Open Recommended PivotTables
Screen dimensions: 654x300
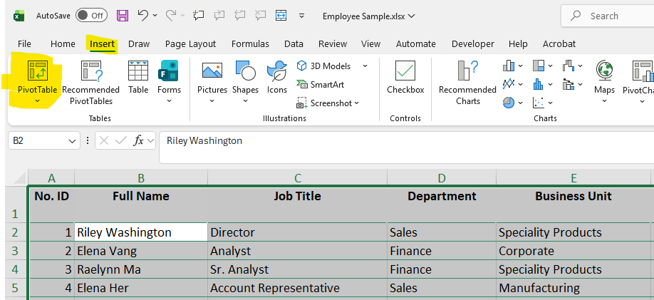tap(90, 72)
